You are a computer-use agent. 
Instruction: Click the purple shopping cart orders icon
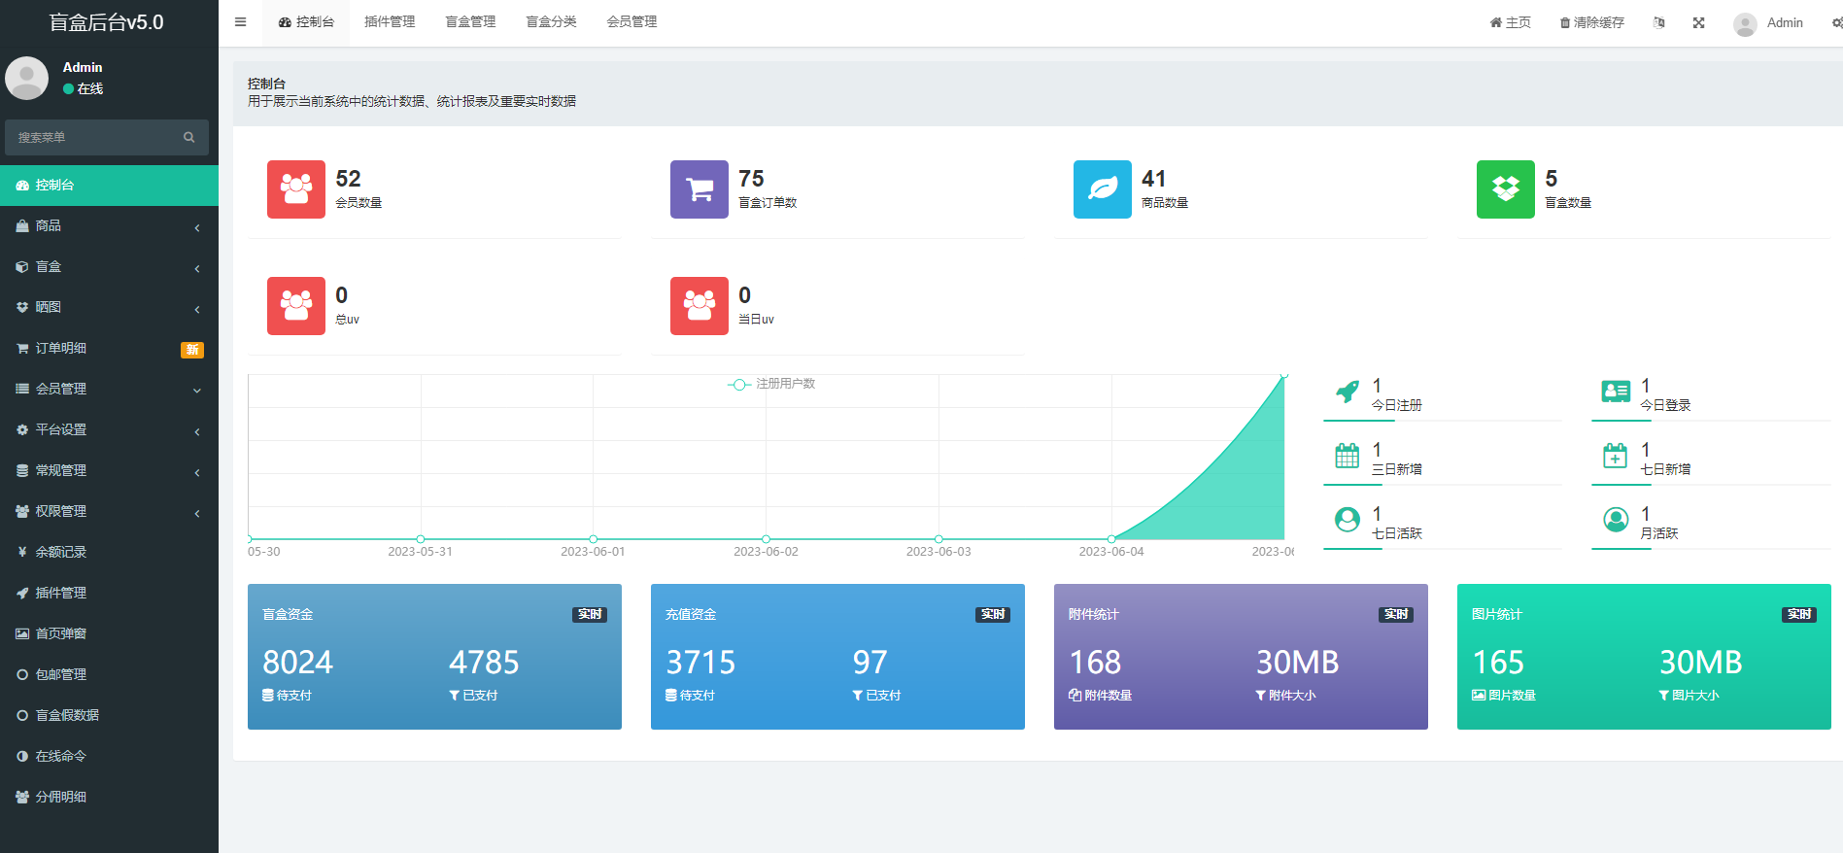(699, 189)
